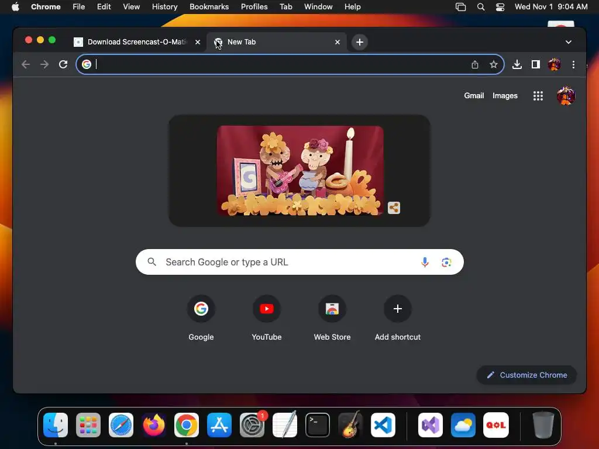Screen dimensions: 599x449
Task: Open Weather app from the Dock
Action: (463, 425)
